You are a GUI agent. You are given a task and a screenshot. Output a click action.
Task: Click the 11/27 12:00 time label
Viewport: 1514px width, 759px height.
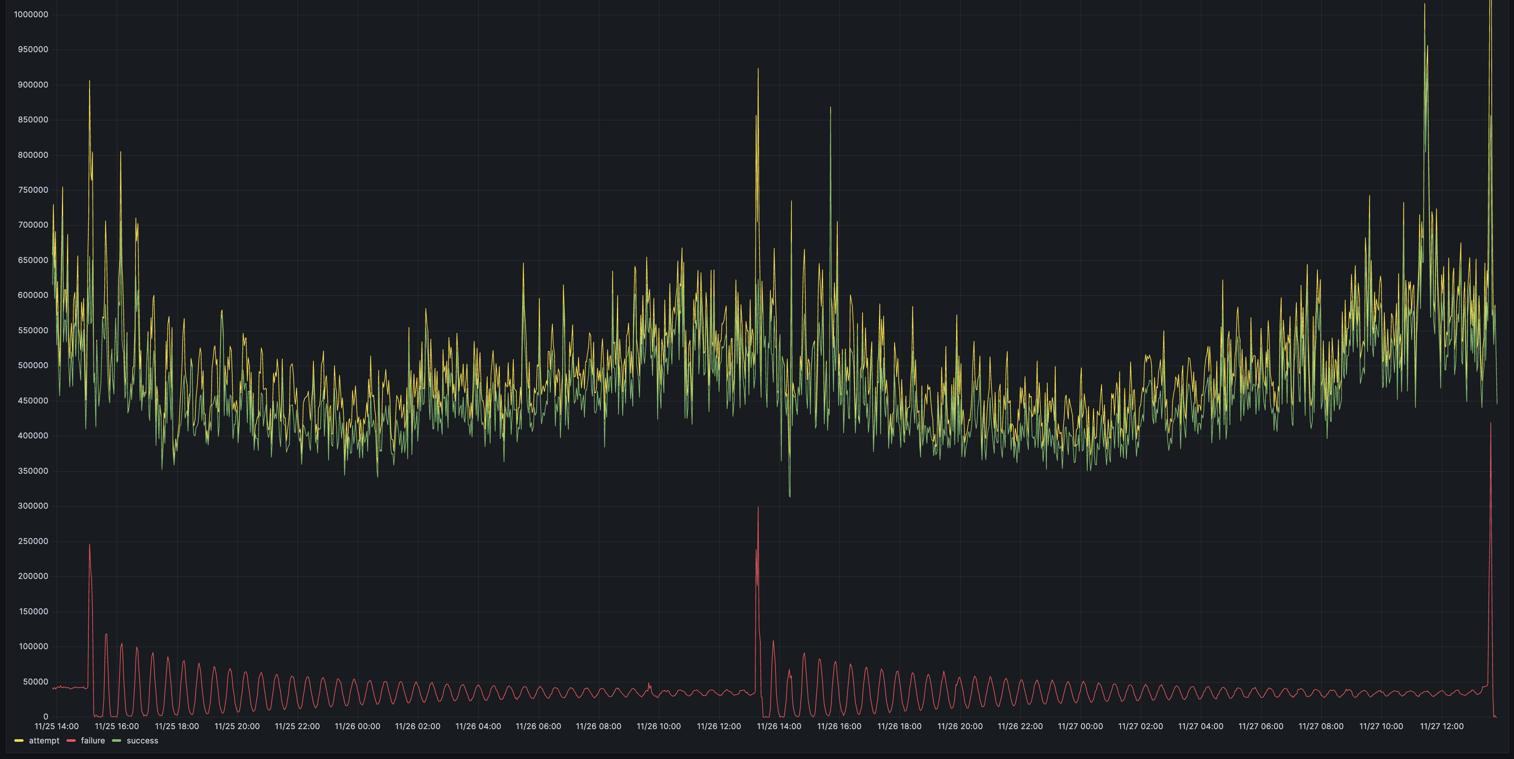coord(1442,727)
